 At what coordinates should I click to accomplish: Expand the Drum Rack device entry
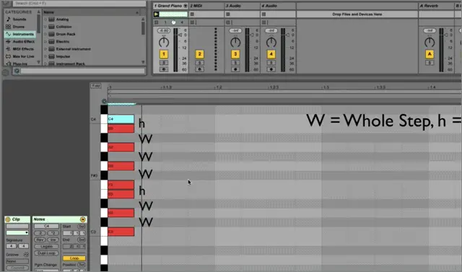pos(45,34)
